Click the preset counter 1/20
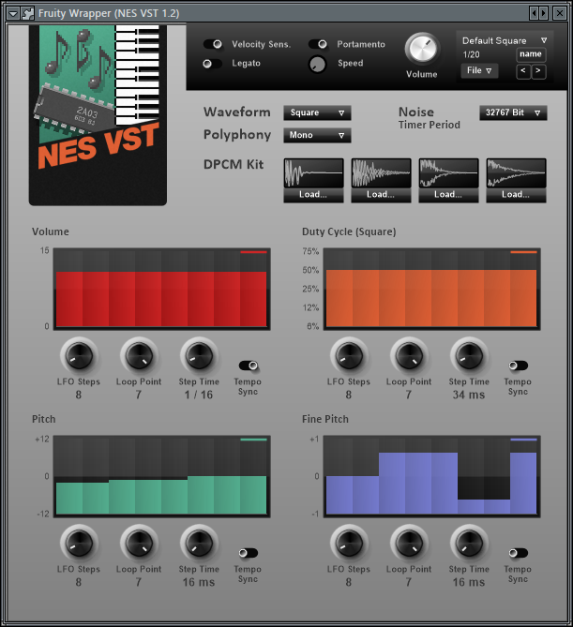This screenshot has width=573, height=627. point(472,54)
